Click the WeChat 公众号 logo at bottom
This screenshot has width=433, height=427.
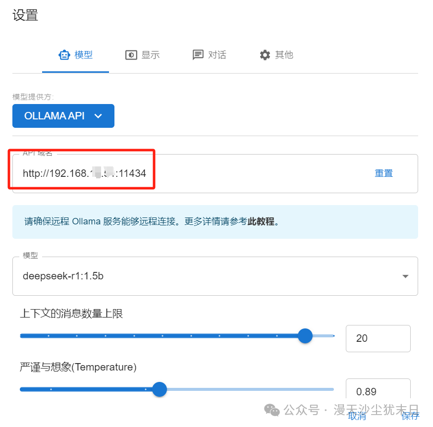[x=271, y=410]
